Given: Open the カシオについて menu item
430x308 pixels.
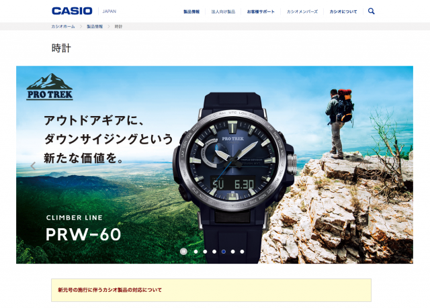Looking at the screenshot, I should point(343,11).
